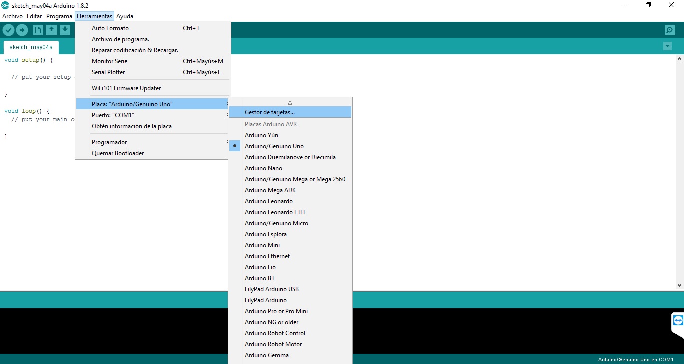Click status text Arduino/Genuino Uno en COM1

(x=636, y=359)
